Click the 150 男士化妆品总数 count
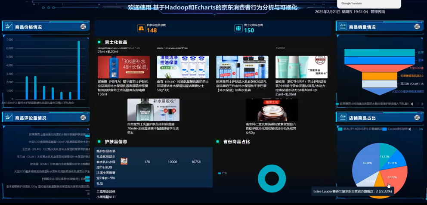The image size is (427, 205). (249, 30)
